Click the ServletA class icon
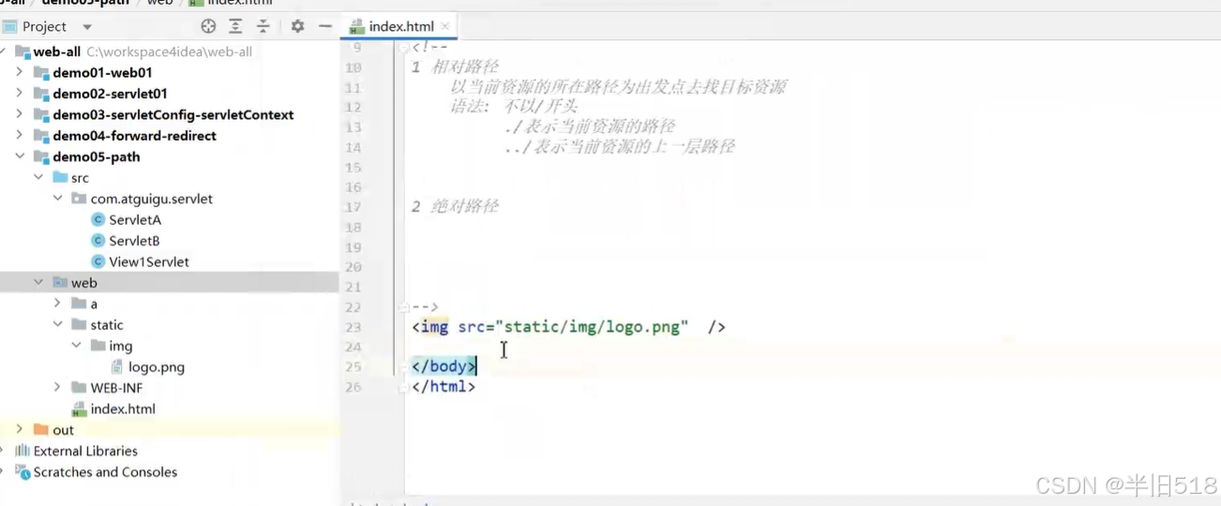Viewport: 1221px width, 506px height. coord(98,219)
